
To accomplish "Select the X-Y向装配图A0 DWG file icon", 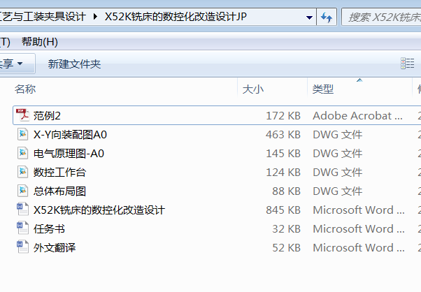I will click(x=22, y=134).
